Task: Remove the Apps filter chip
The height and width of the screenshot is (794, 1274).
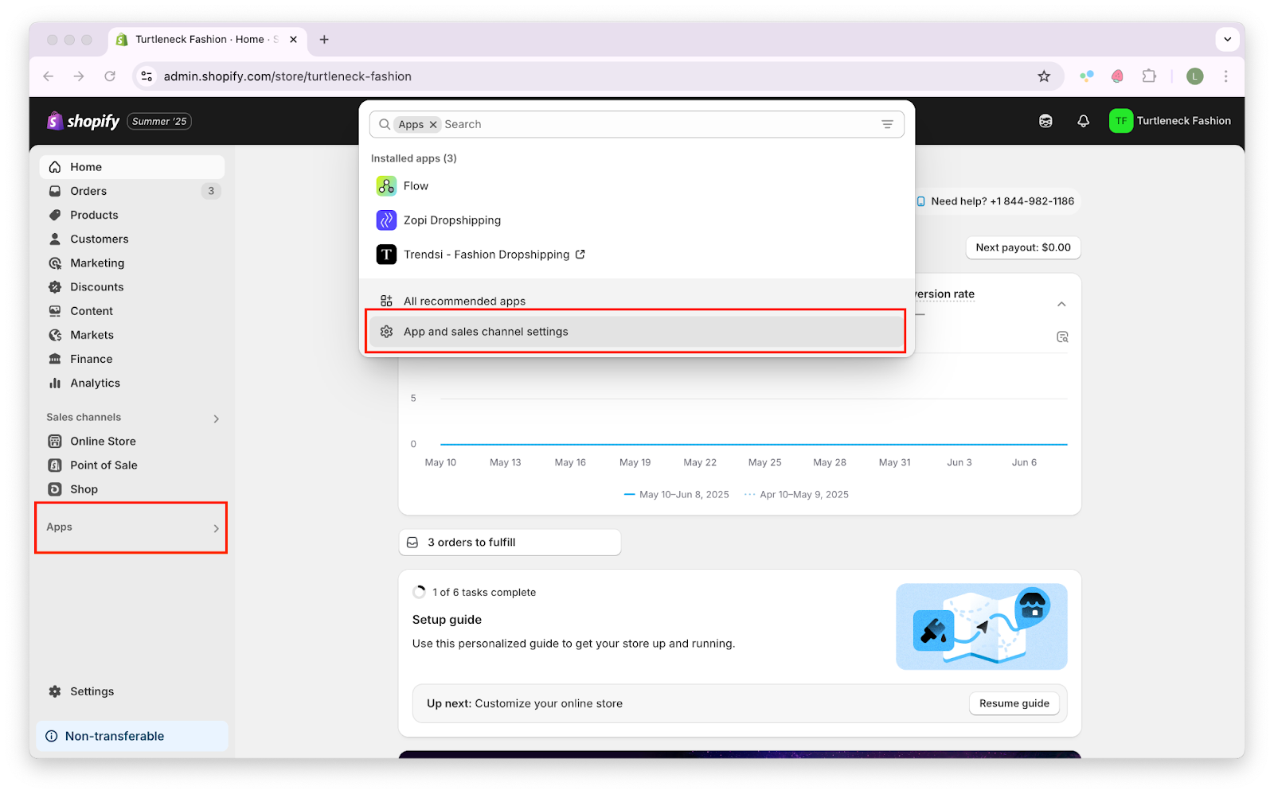Action: tap(433, 125)
